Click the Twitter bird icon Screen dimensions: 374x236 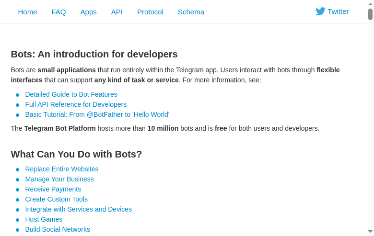320,11
